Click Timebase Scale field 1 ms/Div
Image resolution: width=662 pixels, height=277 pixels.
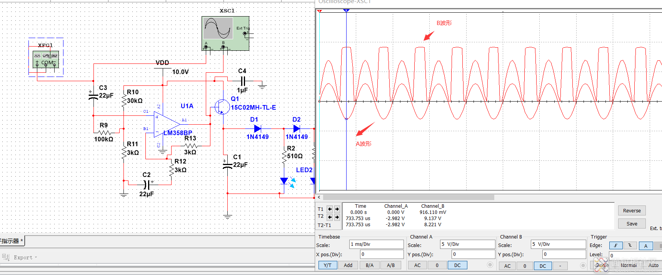376,244
